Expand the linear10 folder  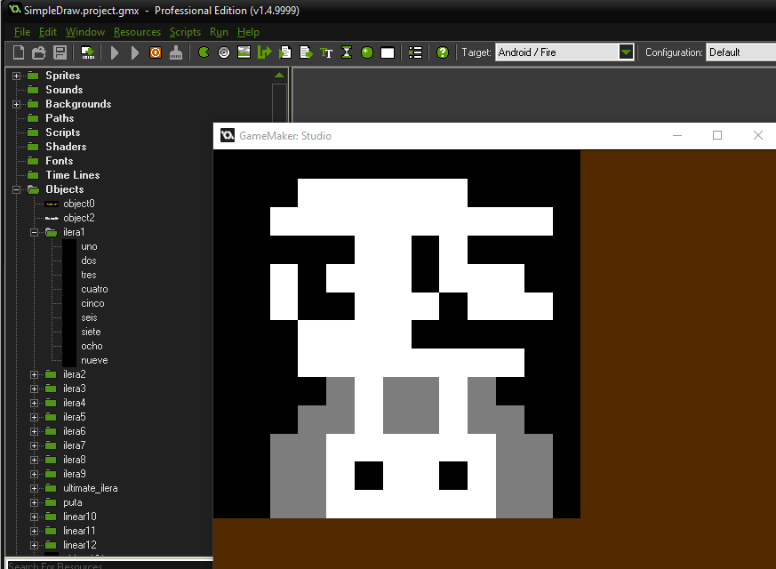point(34,517)
